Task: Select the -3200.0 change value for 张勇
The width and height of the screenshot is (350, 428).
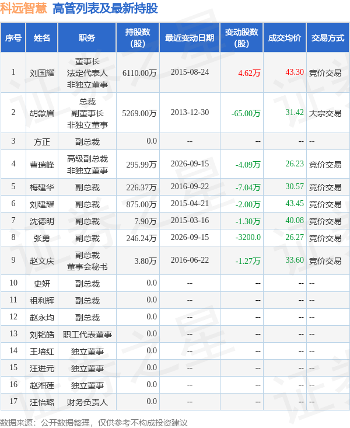Action: (x=248, y=238)
